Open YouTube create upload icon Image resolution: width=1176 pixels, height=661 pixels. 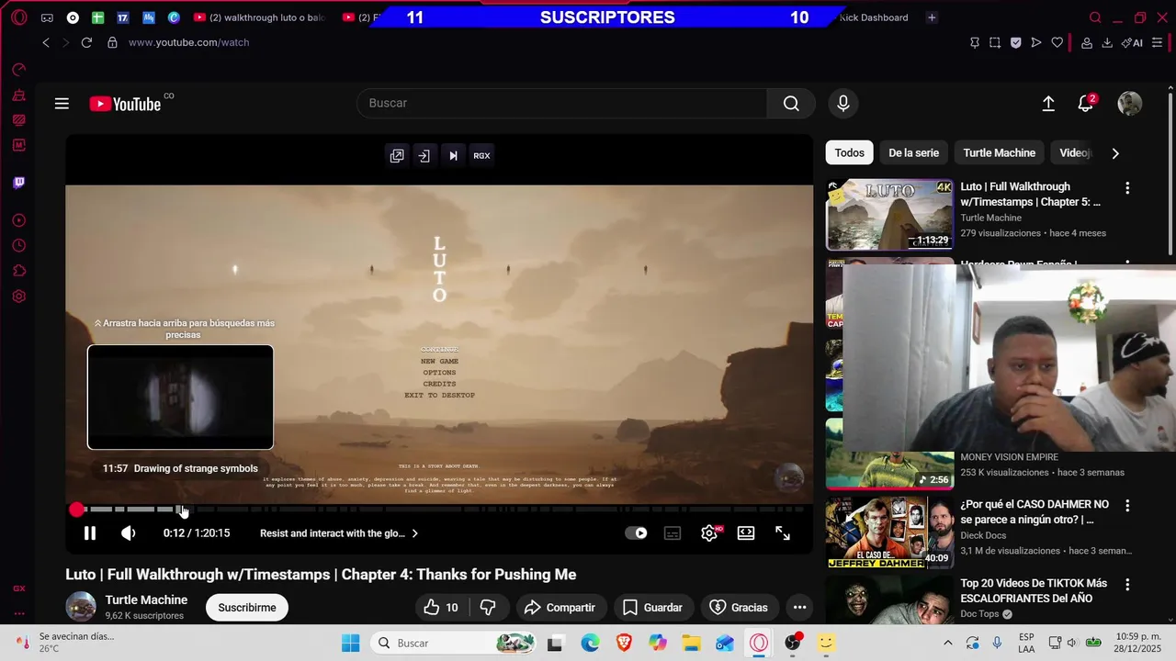1048,104
